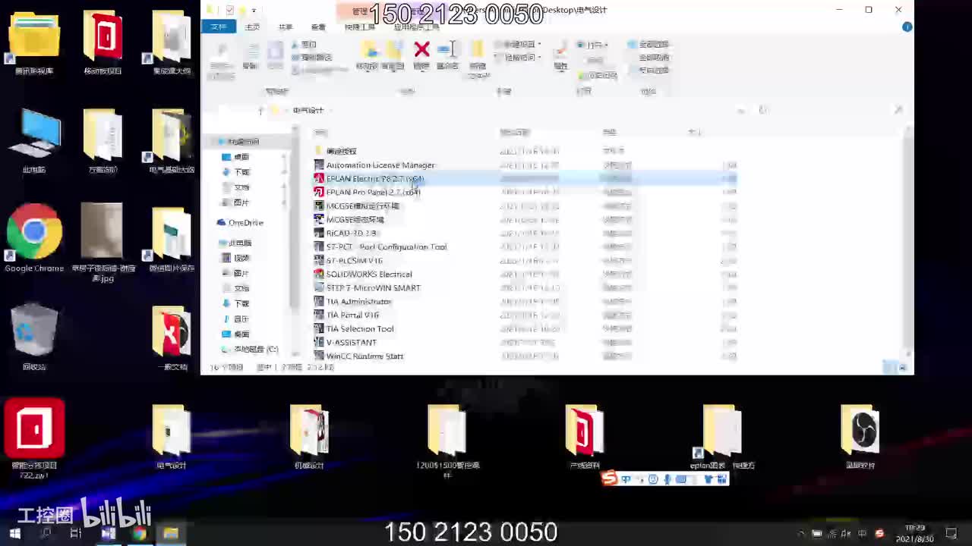The width and height of the screenshot is (972, 546).
Task: Open 本地磁盘 (C:) in navigation pane
Action: pyautogui.click(x=250, y=350)
